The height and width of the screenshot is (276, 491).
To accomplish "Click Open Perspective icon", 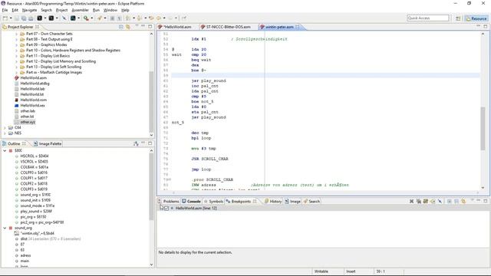I will [458, 18].
